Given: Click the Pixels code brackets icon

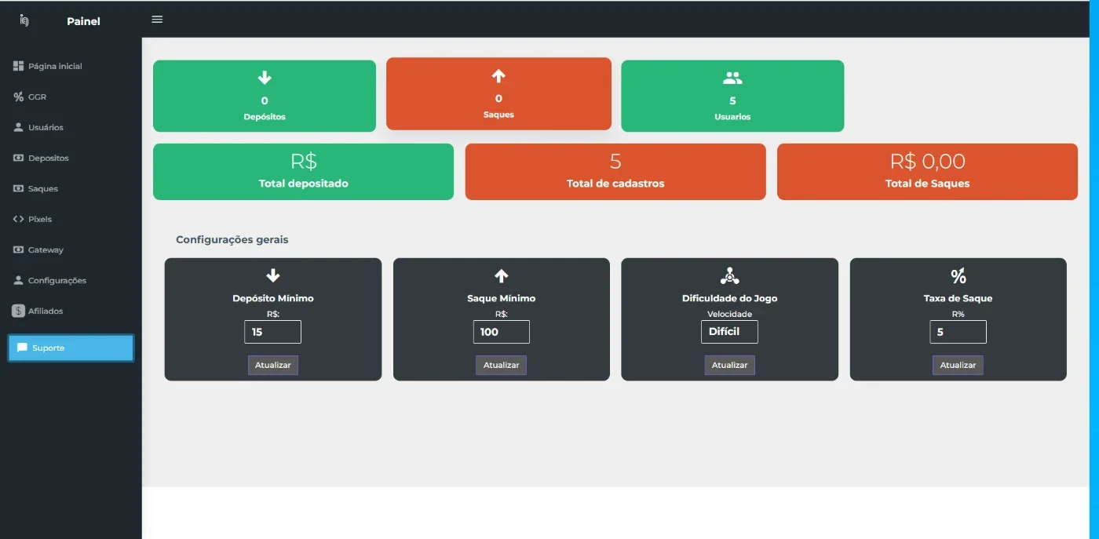Looking at the screenshot, I should tap(19, 219).
